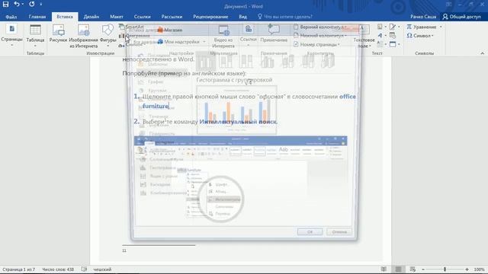Click the Диаграмма chart button
The height and width of the screenshot is (274, 488).
coord(134,36)
